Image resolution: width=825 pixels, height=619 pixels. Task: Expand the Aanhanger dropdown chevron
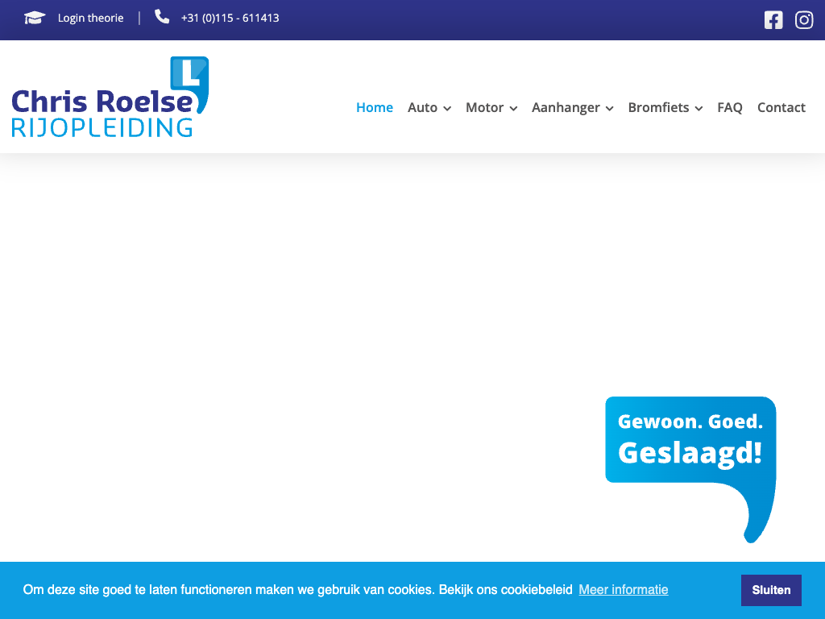[x=610, y=109]
